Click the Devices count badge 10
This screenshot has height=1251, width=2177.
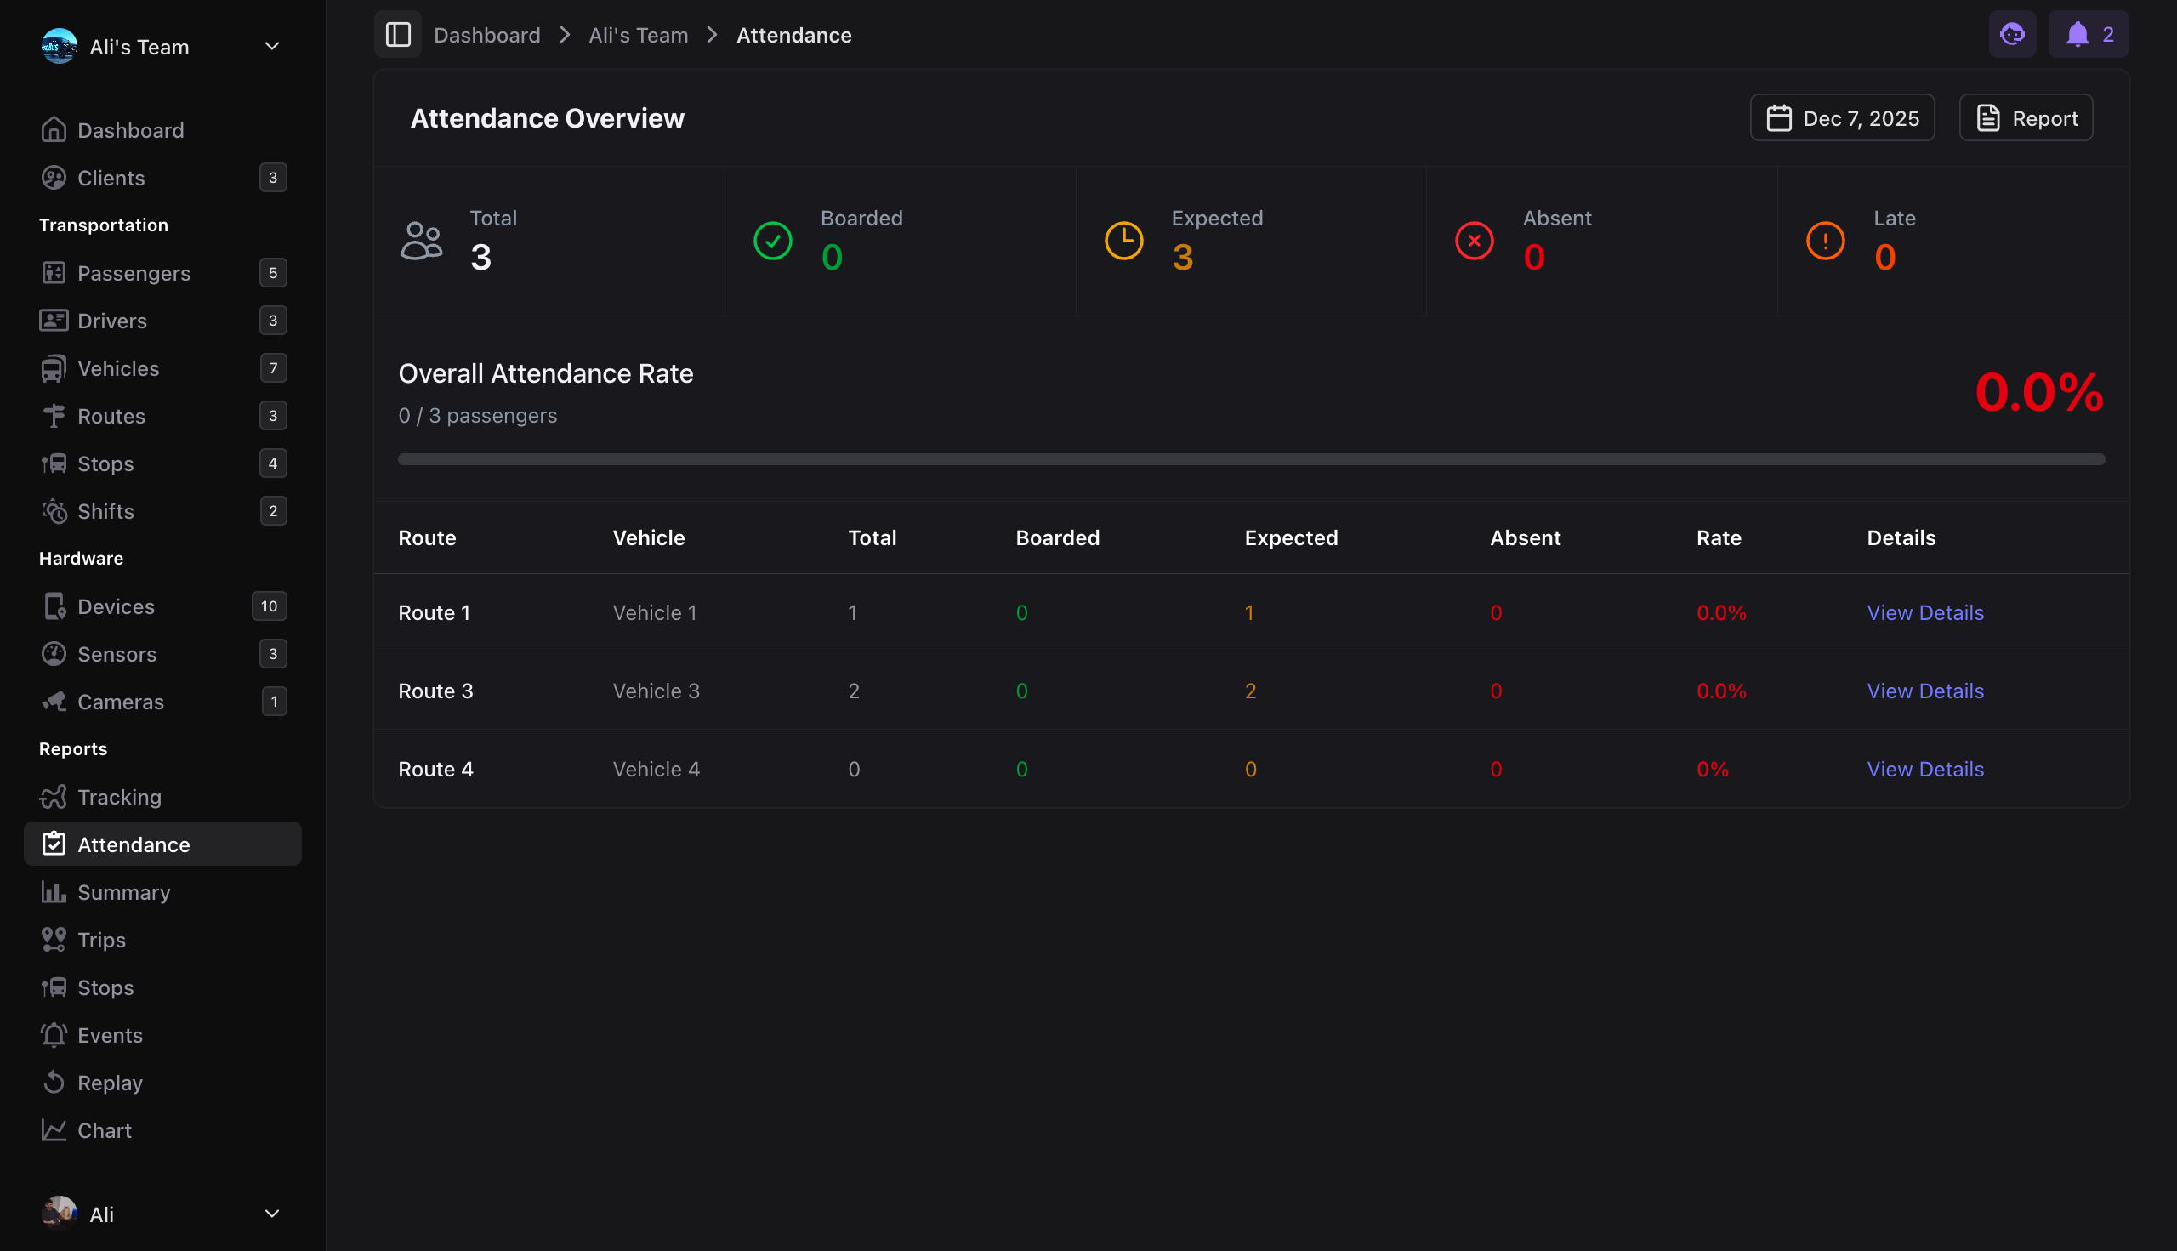269,606
